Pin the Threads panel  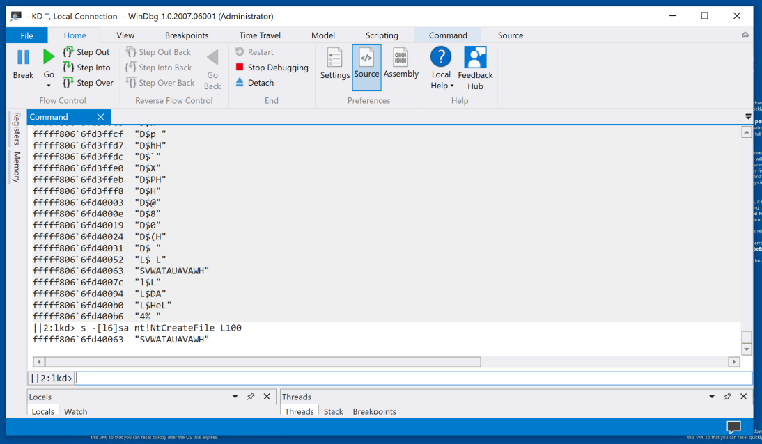(x=727, y=397)
